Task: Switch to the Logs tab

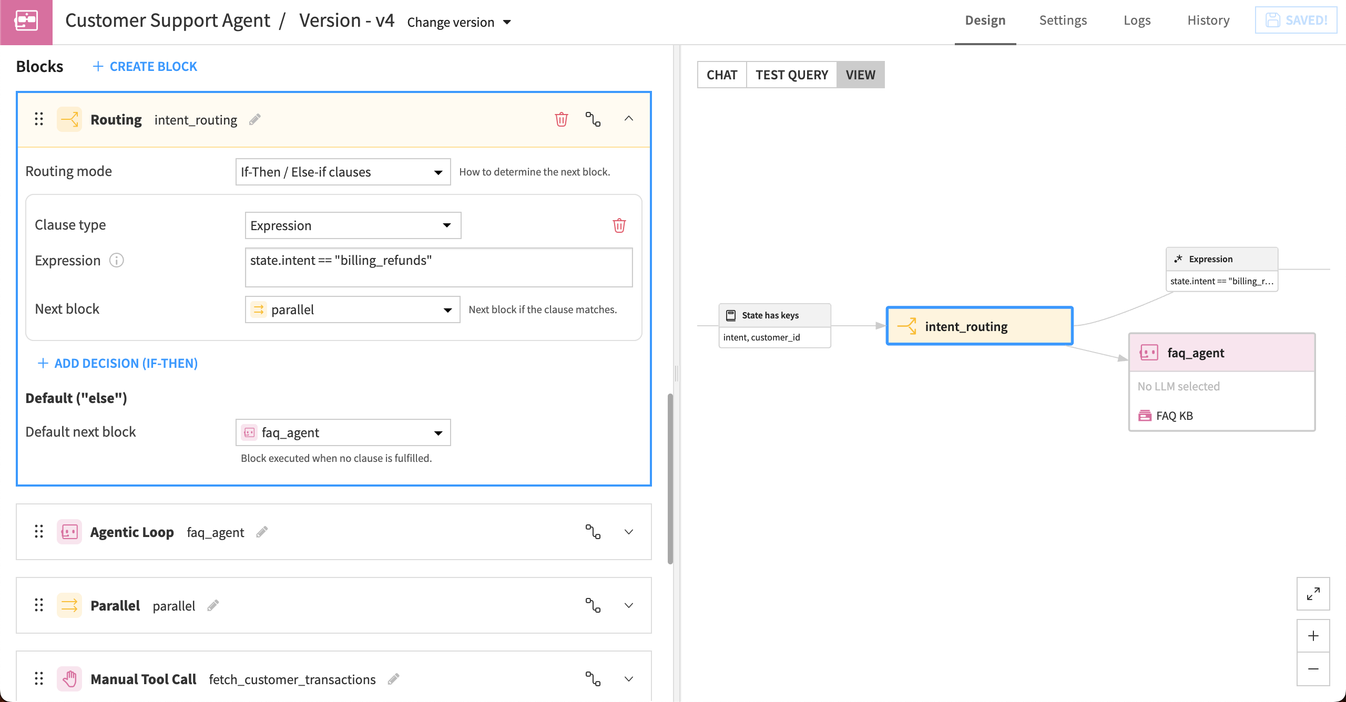Action: (1137, 20)
